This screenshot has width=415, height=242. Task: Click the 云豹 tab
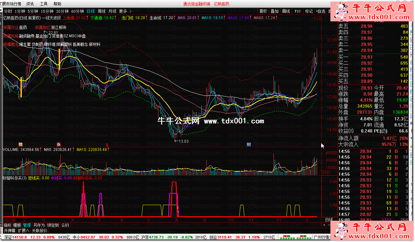pos(65,225)
